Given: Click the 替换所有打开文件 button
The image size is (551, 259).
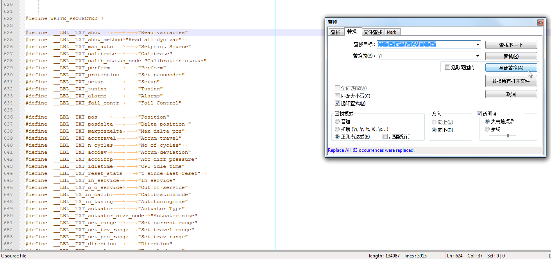Looking at the screenshot, I should pyautogui.click(x=511, y=81).
